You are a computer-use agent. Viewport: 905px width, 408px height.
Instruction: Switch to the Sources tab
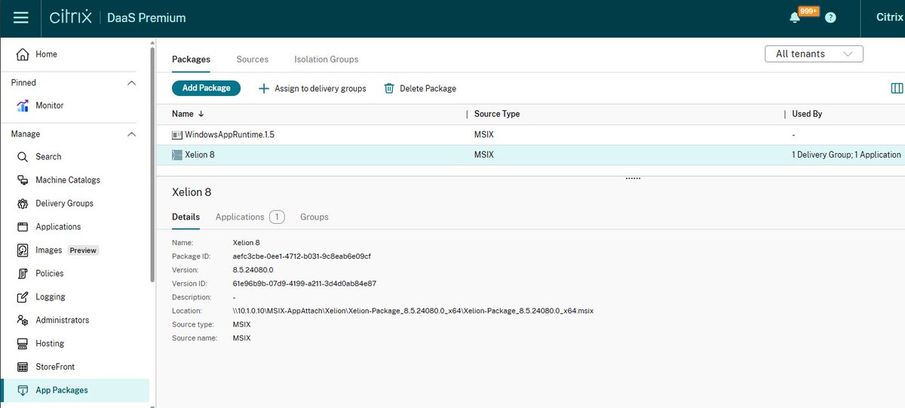[x=253, y=60]
